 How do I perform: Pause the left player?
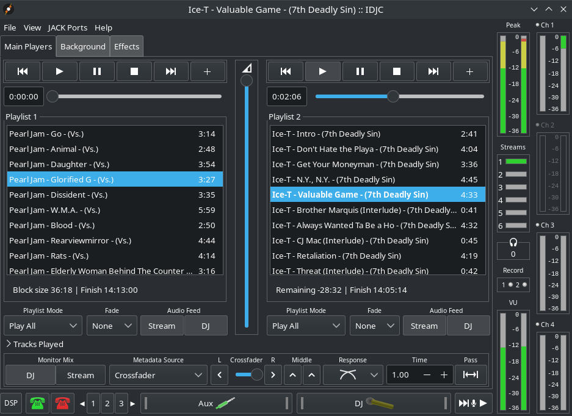[97, 71]
